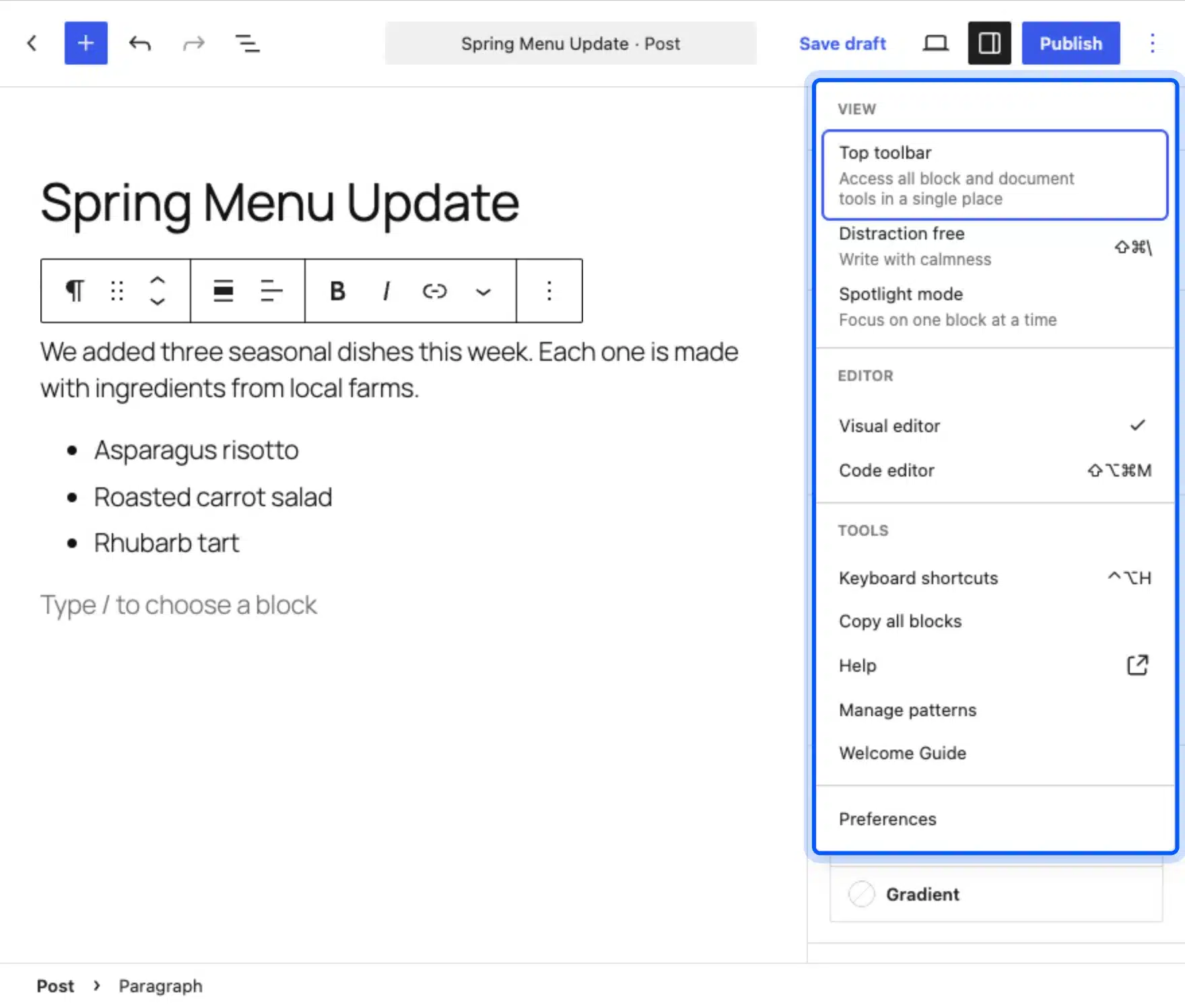Switch to the Code editor
Viewport: 1185px width, 1007px height.
pos(994,470)
